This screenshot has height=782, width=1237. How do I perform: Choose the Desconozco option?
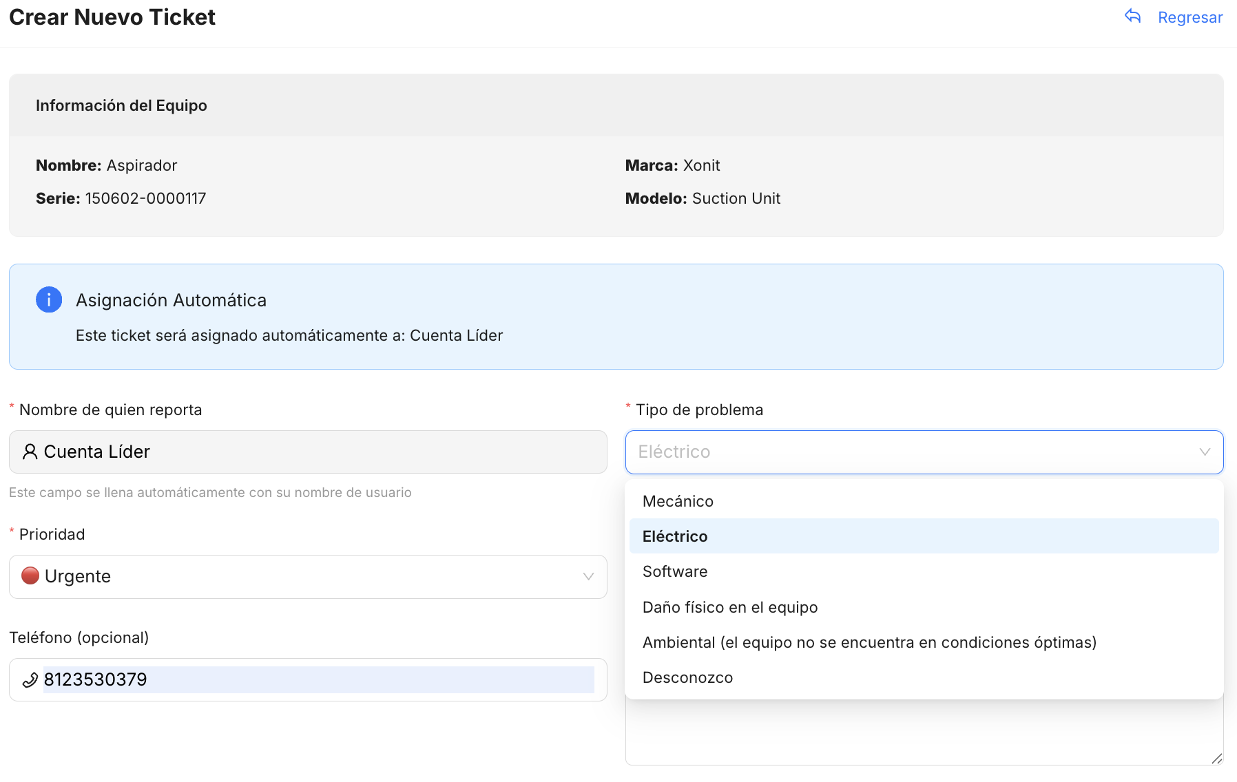(x=687, y=677)
